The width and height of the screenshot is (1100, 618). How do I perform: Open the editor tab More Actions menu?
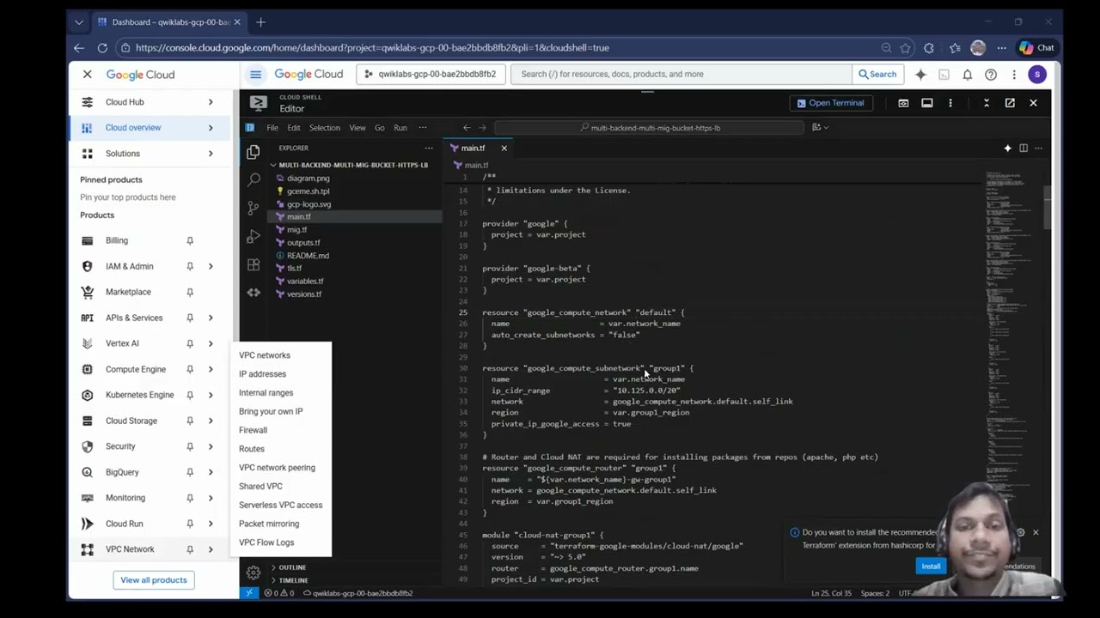[1038, 148]
